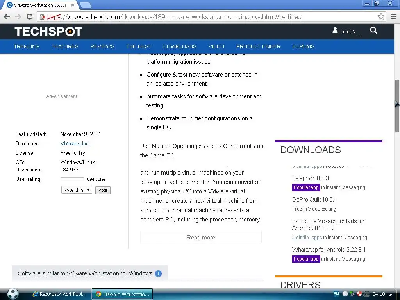
Task: Click the Advertisement label
Action: (61, 96)
